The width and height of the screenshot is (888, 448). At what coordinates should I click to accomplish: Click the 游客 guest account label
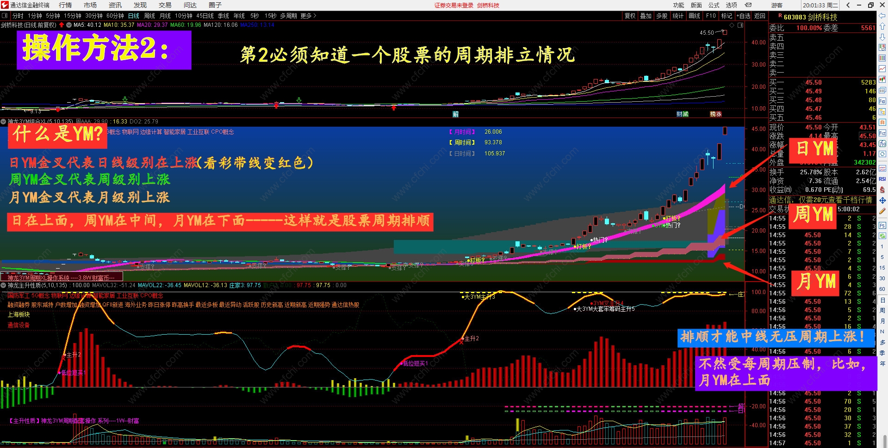tap(777, 6)
